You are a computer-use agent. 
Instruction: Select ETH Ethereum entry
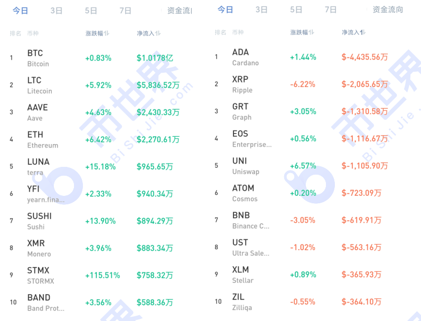tap(42, 139)
